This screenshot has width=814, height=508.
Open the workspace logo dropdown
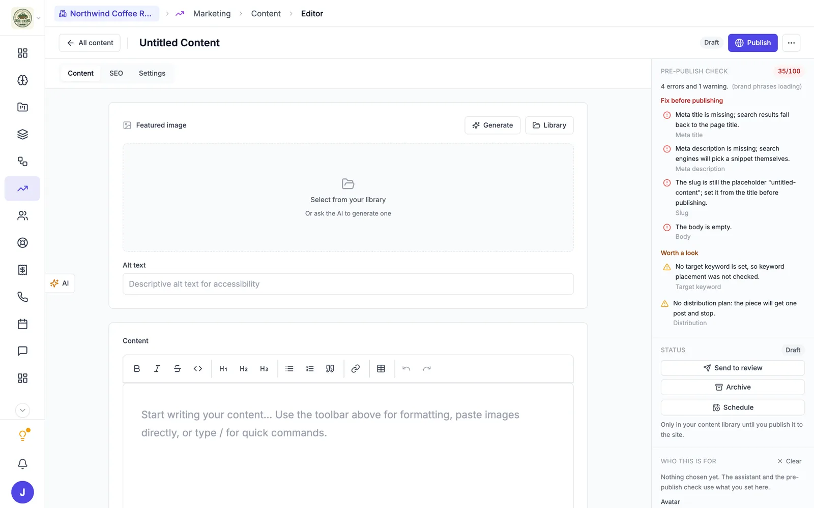click(26, 18)
